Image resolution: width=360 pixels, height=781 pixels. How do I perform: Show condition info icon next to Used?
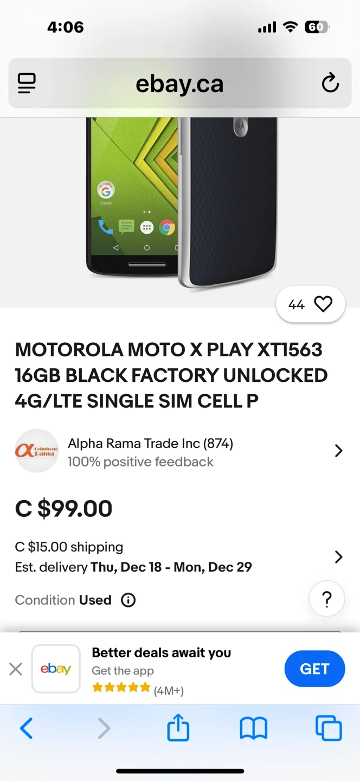128,600
